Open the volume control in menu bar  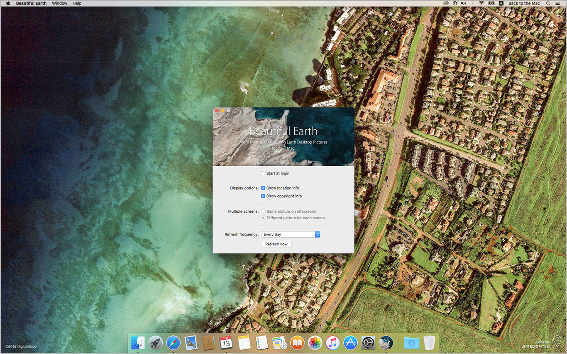point(463,3)
